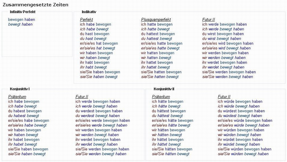Click the 'Konjunktiv II' section label
287x162 pixels.
click(x=164, y=89)
